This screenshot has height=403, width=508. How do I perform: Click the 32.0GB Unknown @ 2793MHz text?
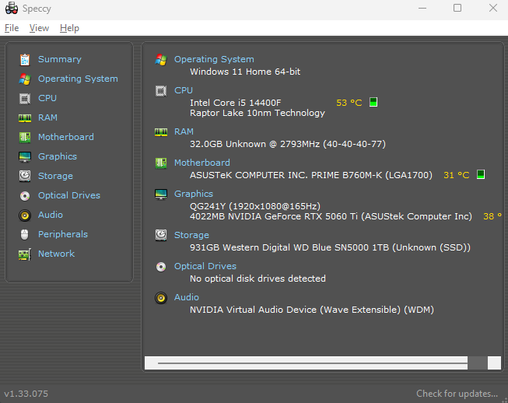coord(254,144)
